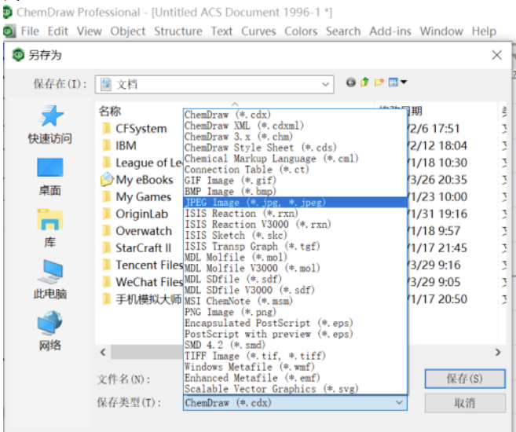Select ISIS Sketch (*.skc) format
516x432 pixels.
click(295, 236)
